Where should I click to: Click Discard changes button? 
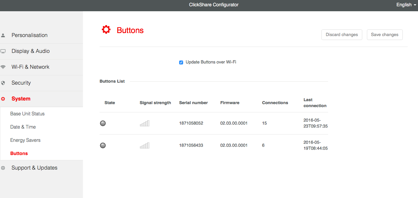pos(342,35)
